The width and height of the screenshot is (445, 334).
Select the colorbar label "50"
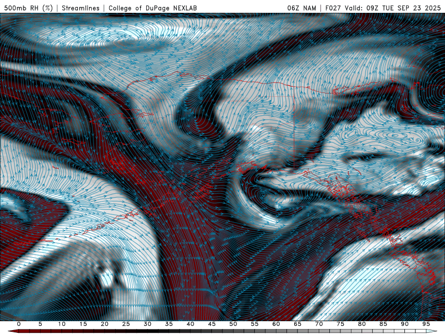(233, 324)
